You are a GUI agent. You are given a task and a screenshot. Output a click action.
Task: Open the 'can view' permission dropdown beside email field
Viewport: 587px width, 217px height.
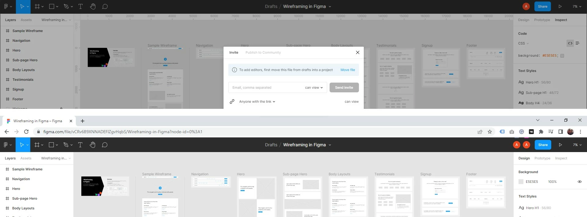tap(314, 87)
